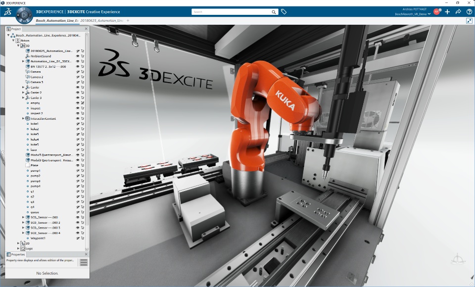
Task: Toggle pick icon for queue row
Action: tap(83, 212)
